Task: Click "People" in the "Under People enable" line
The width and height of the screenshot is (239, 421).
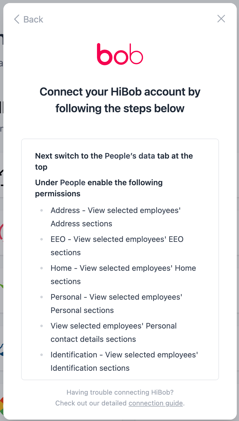Action: point(73,183)
